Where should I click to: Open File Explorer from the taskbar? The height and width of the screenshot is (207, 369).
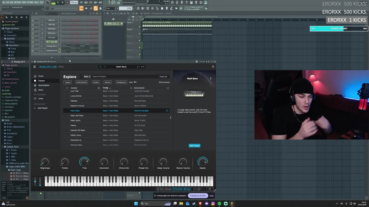click(181, 204)
